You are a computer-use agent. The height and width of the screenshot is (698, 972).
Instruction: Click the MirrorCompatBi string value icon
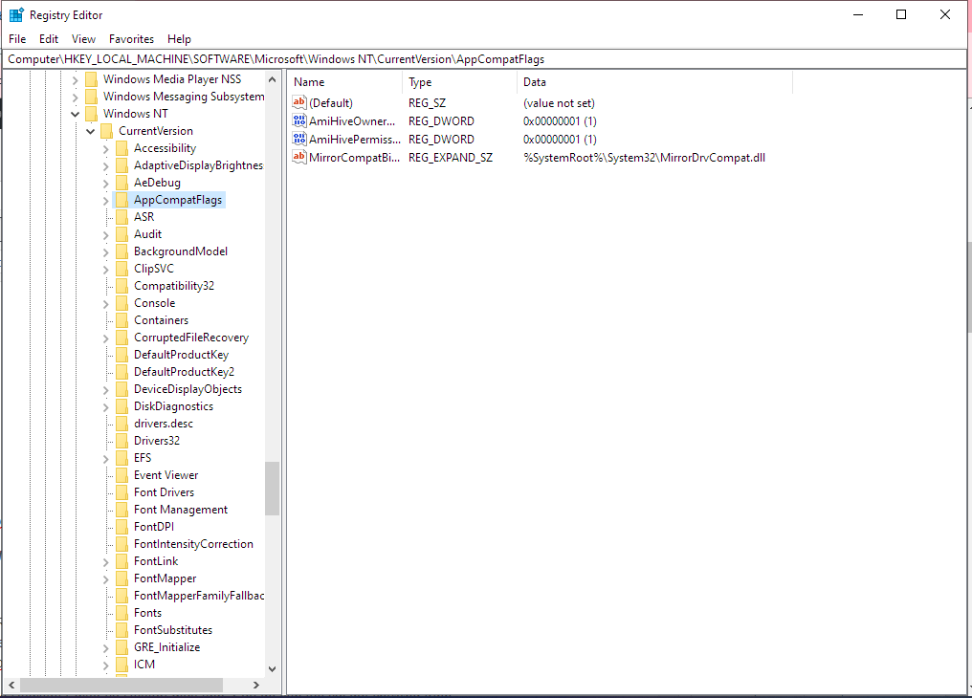(299, 158)
